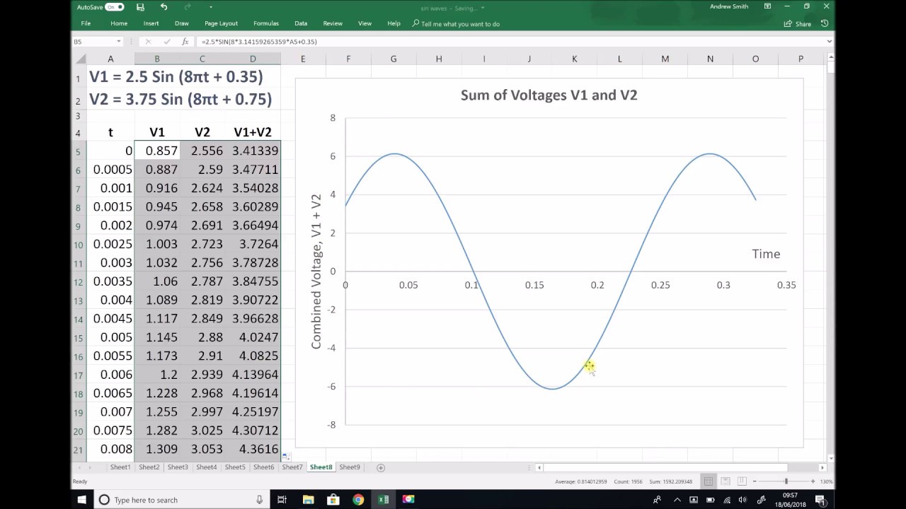Click horizontal scrollbar right arrow

(822, 467)
